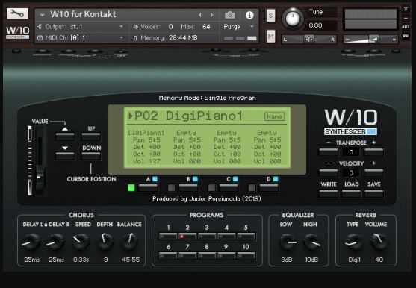The width and height of the screenshot is (416, 288).
Task: Open the wrench instrument options icon
Action: coord(17,13)
